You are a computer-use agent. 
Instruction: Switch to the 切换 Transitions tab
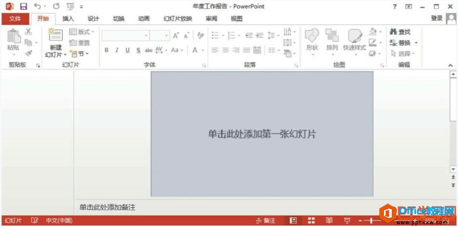click(118, 19)
